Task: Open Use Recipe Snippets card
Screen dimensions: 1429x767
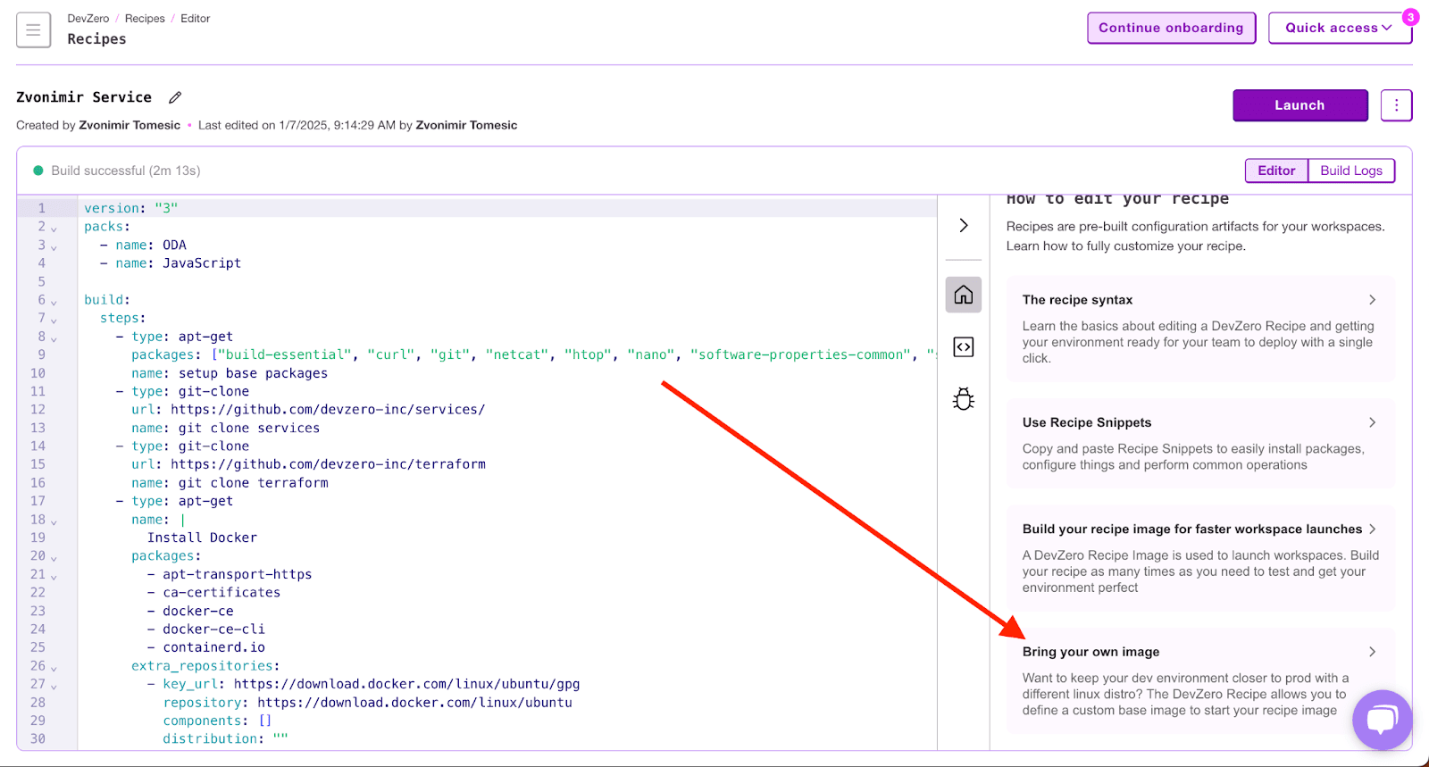Action: (x=1199, y=443)
